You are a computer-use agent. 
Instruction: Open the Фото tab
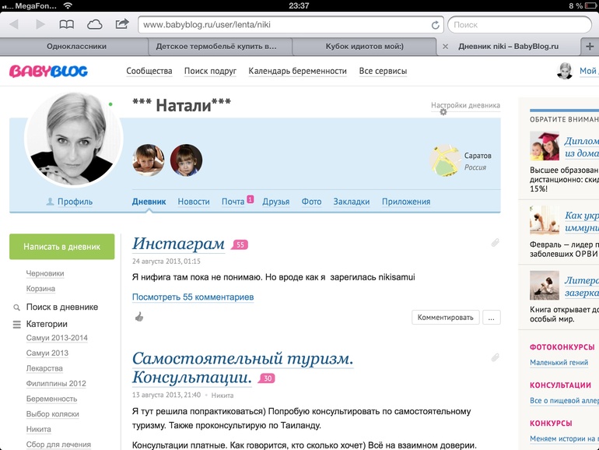coord(311,202)
